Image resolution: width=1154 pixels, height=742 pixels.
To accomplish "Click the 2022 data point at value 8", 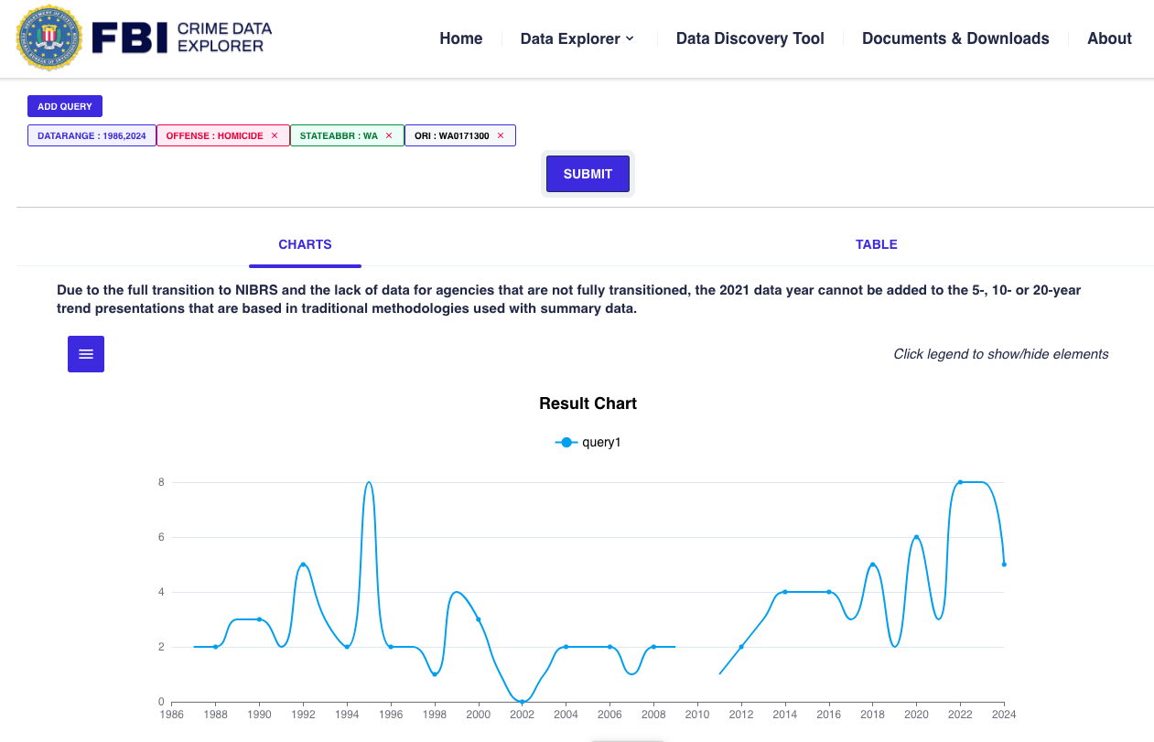I will (960, 482).
